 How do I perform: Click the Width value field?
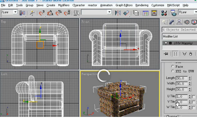point(182,84)
